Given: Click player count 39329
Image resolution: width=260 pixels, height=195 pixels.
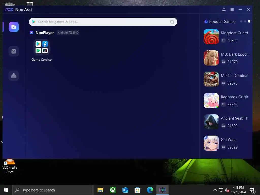Looking at the screenshot, I should tap(233, 147).
